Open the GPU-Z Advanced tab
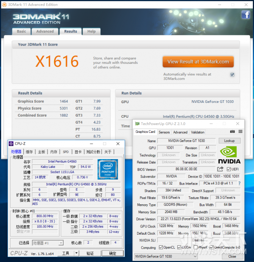 [180, 132]
